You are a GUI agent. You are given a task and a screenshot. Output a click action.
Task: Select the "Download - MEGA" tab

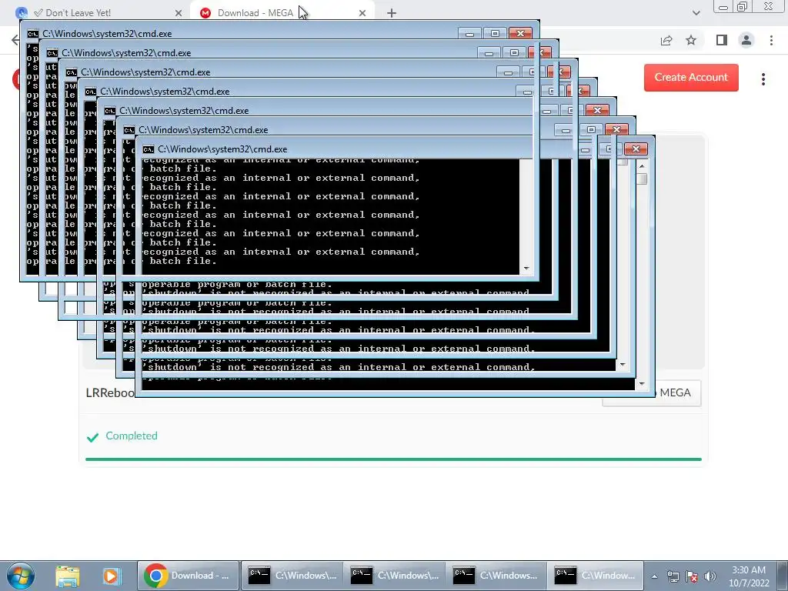(x=255, y=13)
